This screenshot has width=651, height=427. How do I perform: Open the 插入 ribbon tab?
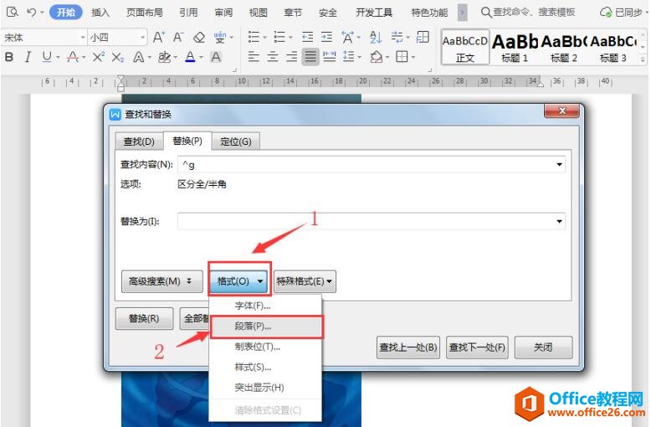point(100,13)
